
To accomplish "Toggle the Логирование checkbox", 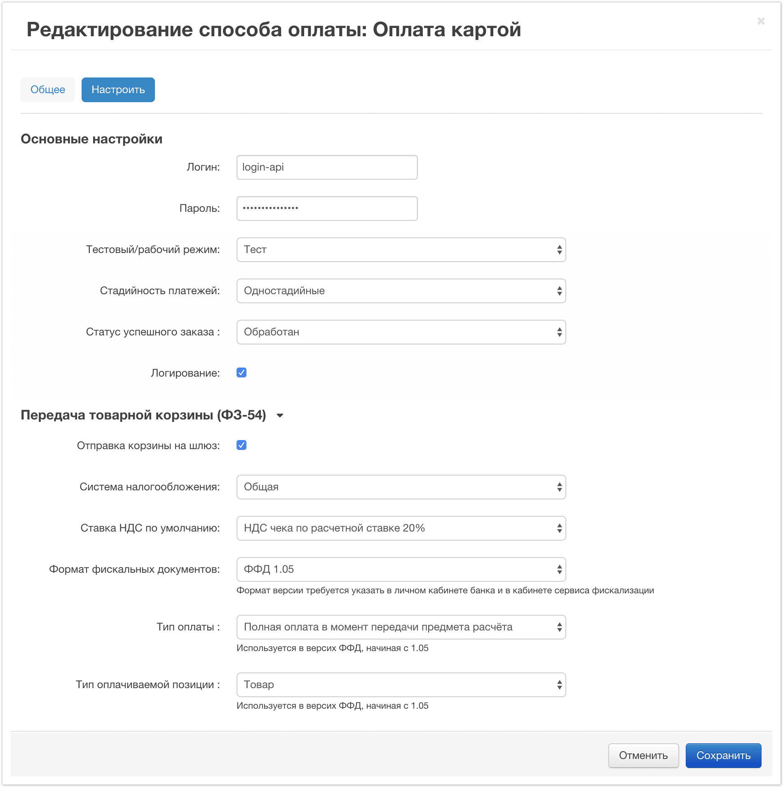I will [x=241, y=373].
